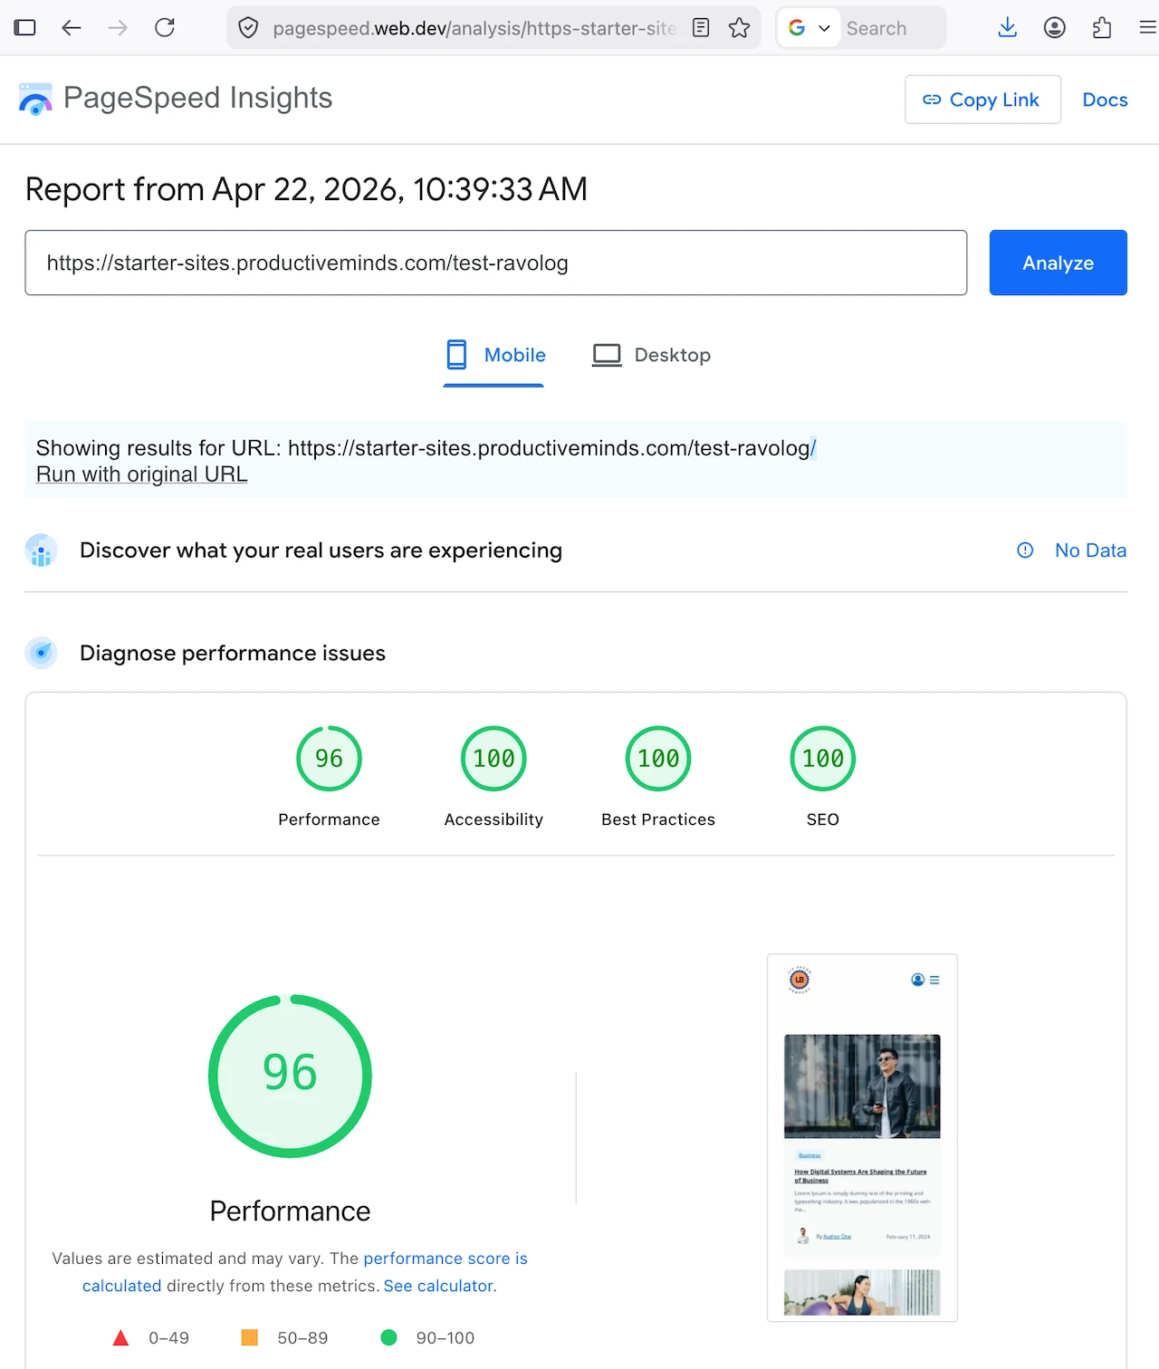Screen dimensions: 1159x1369
Task: Click the real users experience icon
Action: click(41, 550)
